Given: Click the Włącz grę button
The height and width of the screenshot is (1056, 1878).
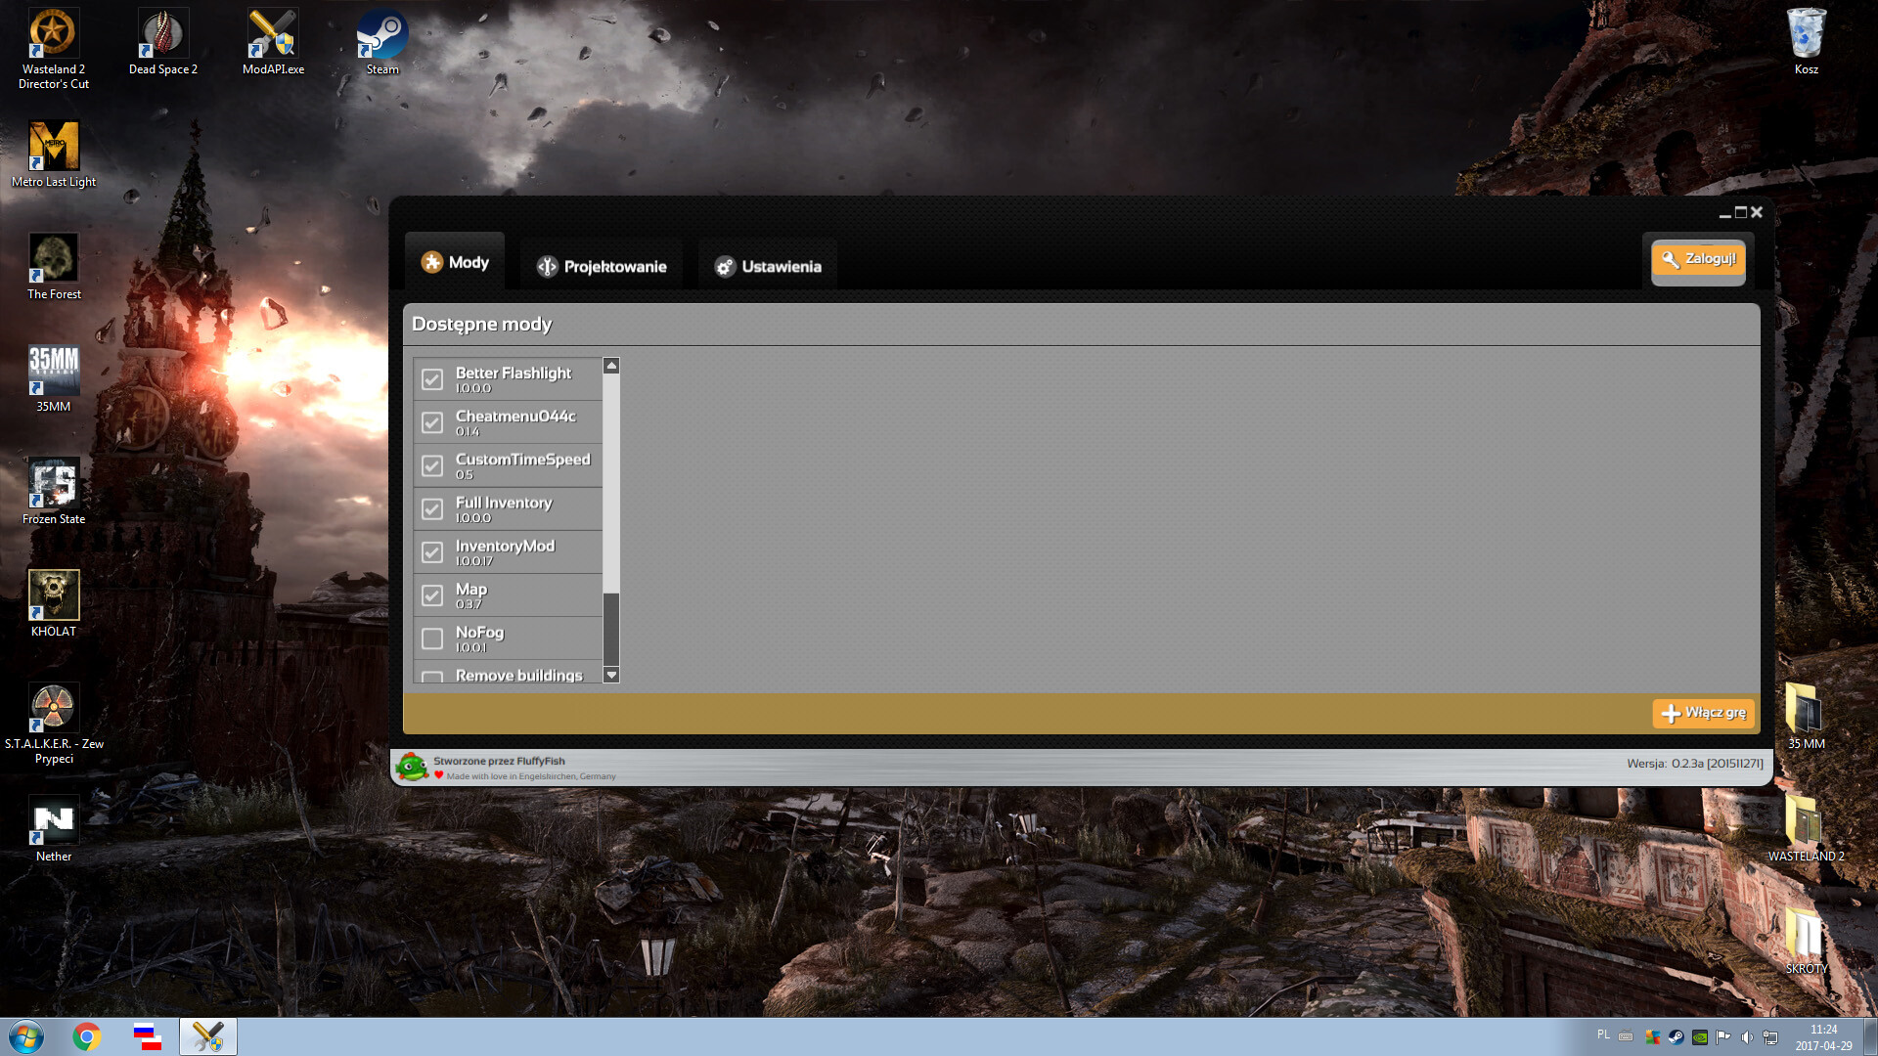Looking at the screenshot, I should coord(1703,713).
